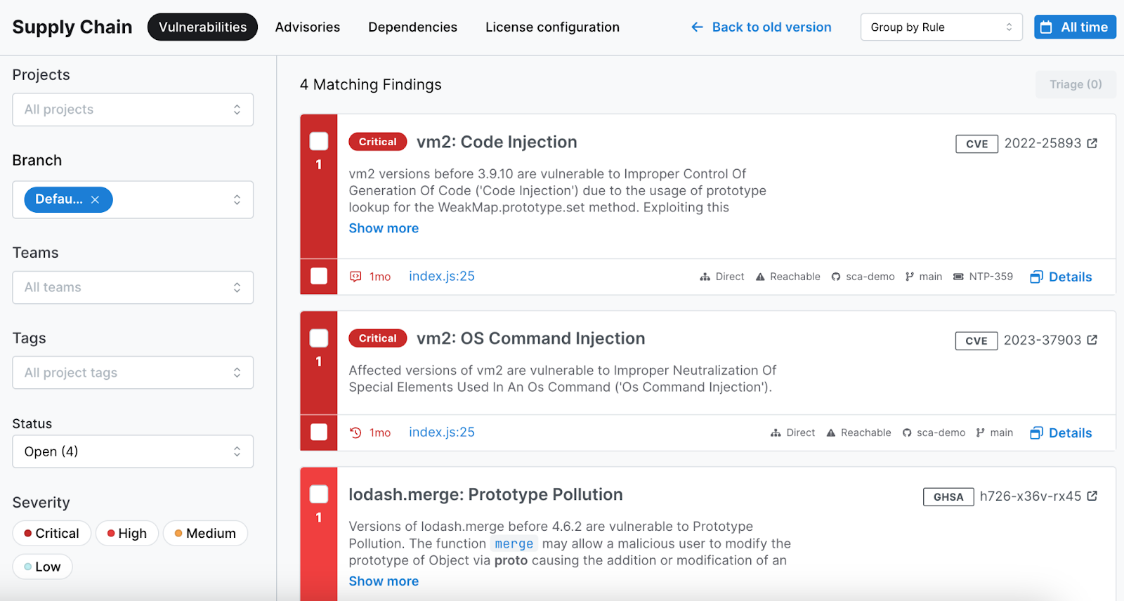Toggle the High severity filter
1124x601 pixels.
[127, 533]
